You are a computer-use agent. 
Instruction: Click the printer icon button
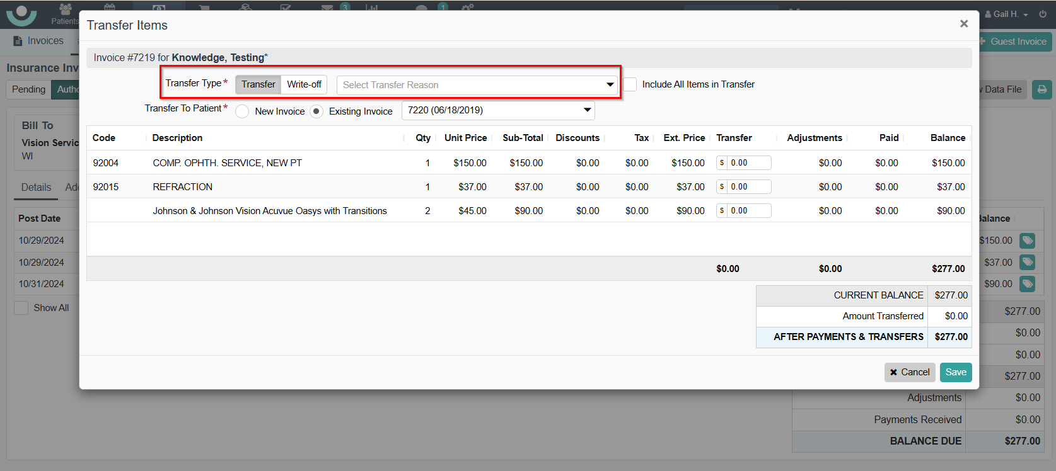pyautogui.click(x=1041, y=89)
